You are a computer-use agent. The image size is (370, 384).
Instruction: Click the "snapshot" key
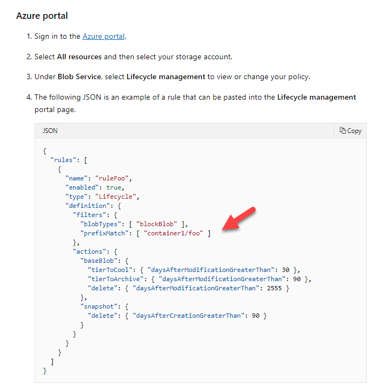click(x=99, y=306)
